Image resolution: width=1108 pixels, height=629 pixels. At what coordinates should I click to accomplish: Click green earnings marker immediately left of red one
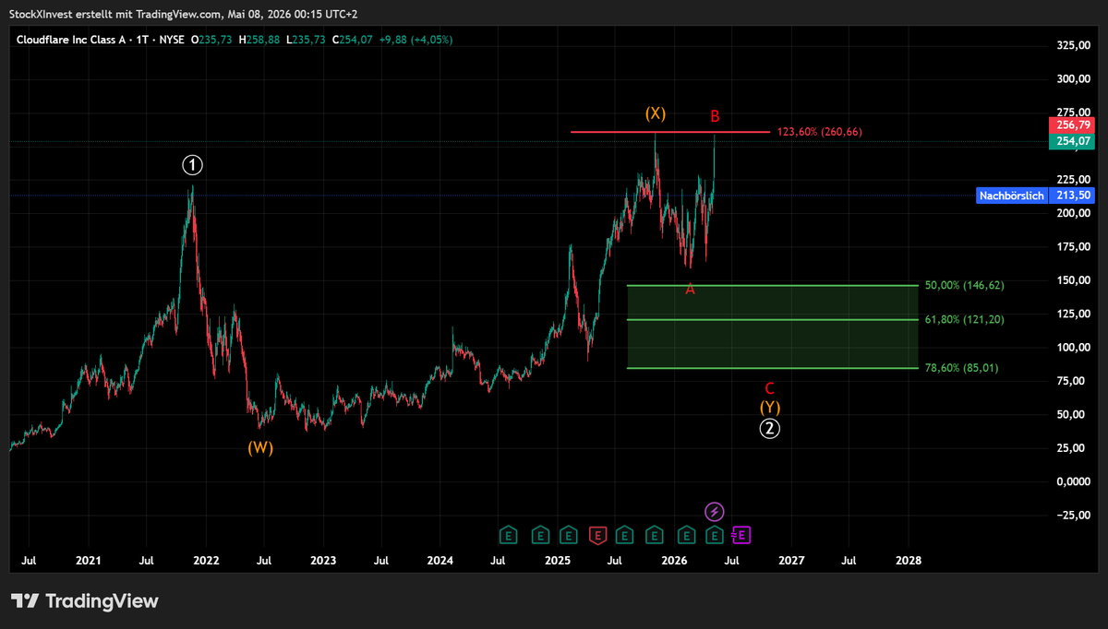click(569, 534)
